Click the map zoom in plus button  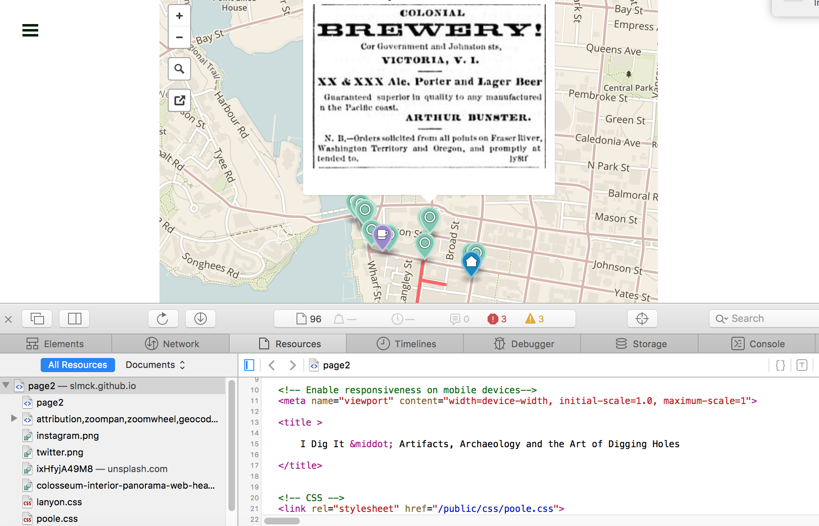coord(179,16)
